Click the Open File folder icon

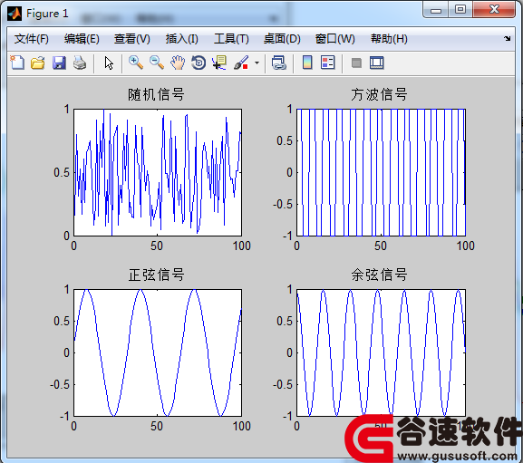pyautogui.click(x=38, y=63)
